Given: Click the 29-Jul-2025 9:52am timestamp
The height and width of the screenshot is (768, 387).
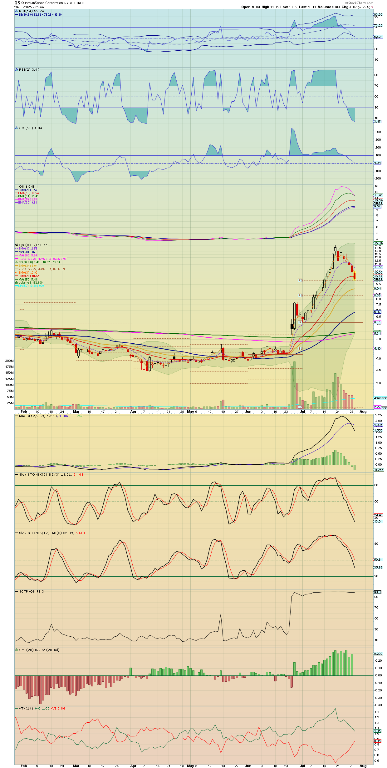Looking at the screenshot, I should tap(29, 7).
